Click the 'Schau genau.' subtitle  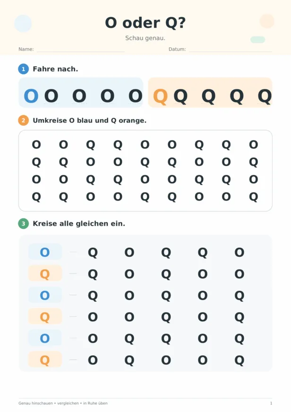(145, 38)
